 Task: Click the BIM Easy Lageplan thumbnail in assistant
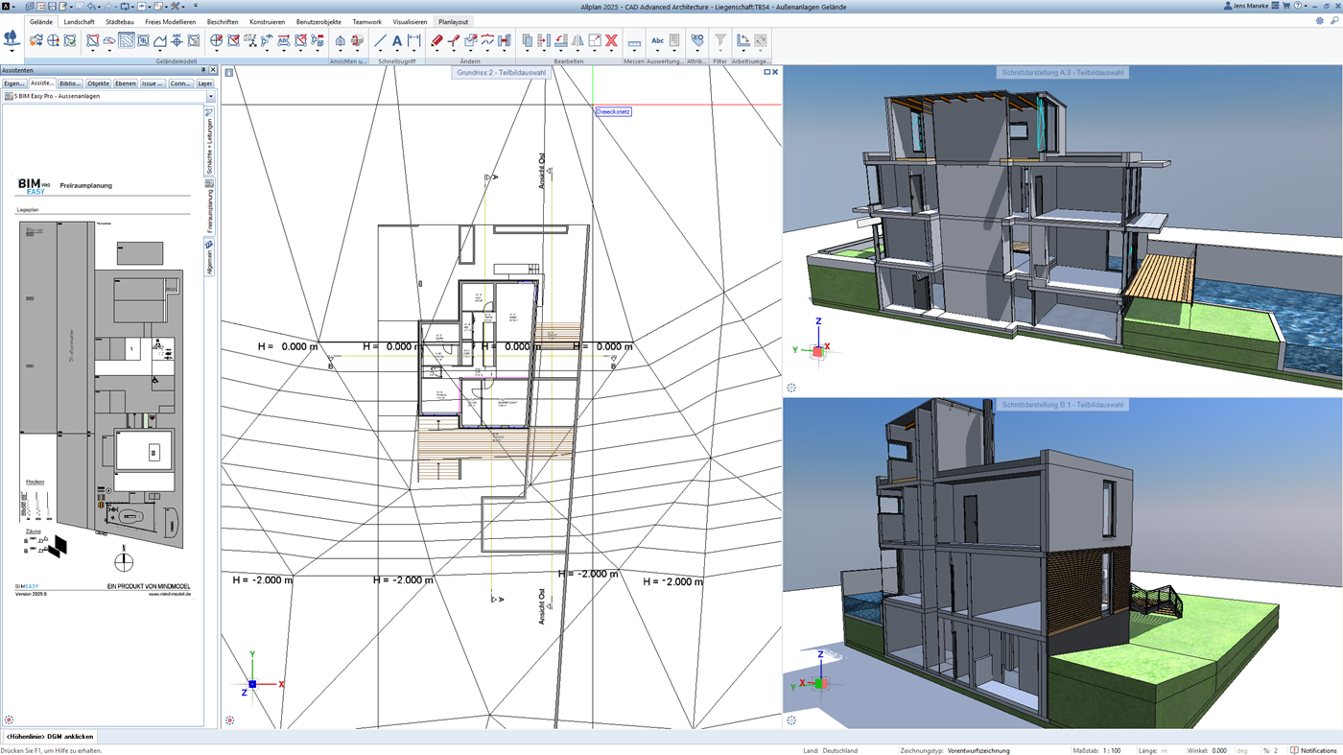(103, 384)
